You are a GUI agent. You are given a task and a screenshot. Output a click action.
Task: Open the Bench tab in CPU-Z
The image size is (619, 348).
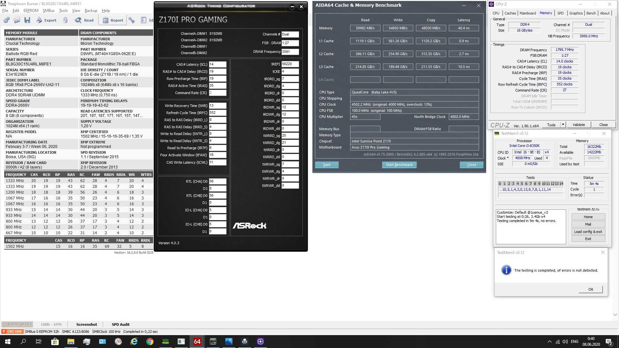591,13
